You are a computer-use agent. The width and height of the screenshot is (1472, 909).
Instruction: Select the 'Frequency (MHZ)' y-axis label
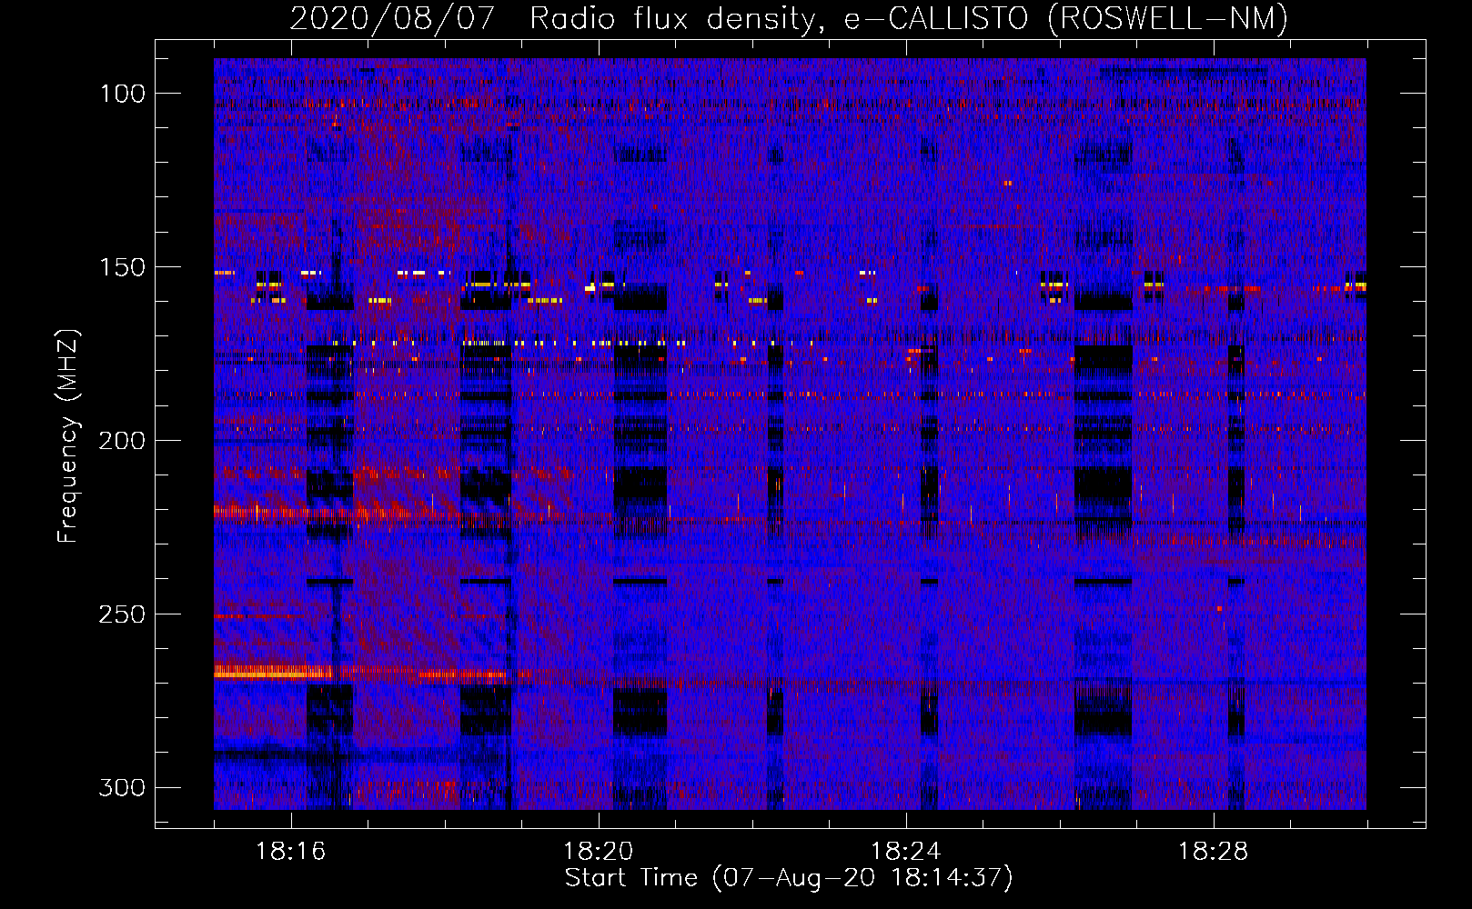(x=68, y=436)
